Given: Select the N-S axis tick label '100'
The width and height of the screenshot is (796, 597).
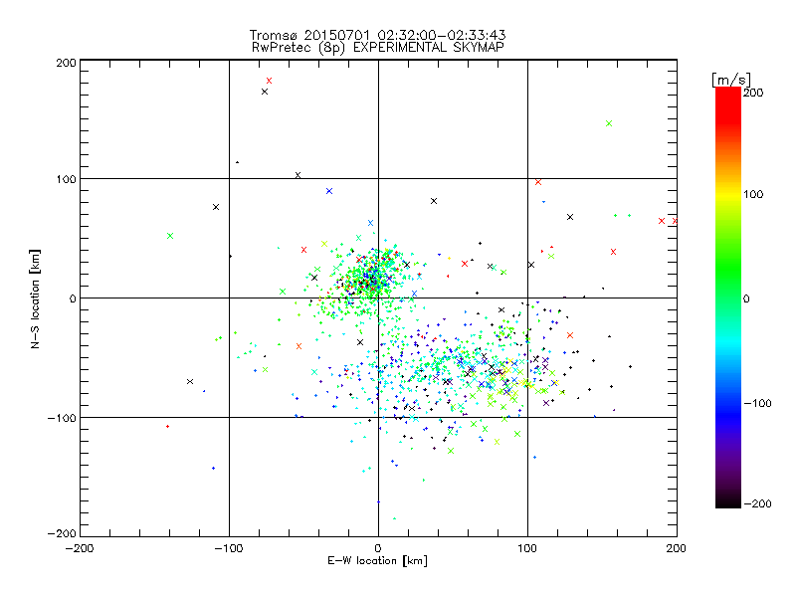Looking at the screenshot, I should [66, 179].
